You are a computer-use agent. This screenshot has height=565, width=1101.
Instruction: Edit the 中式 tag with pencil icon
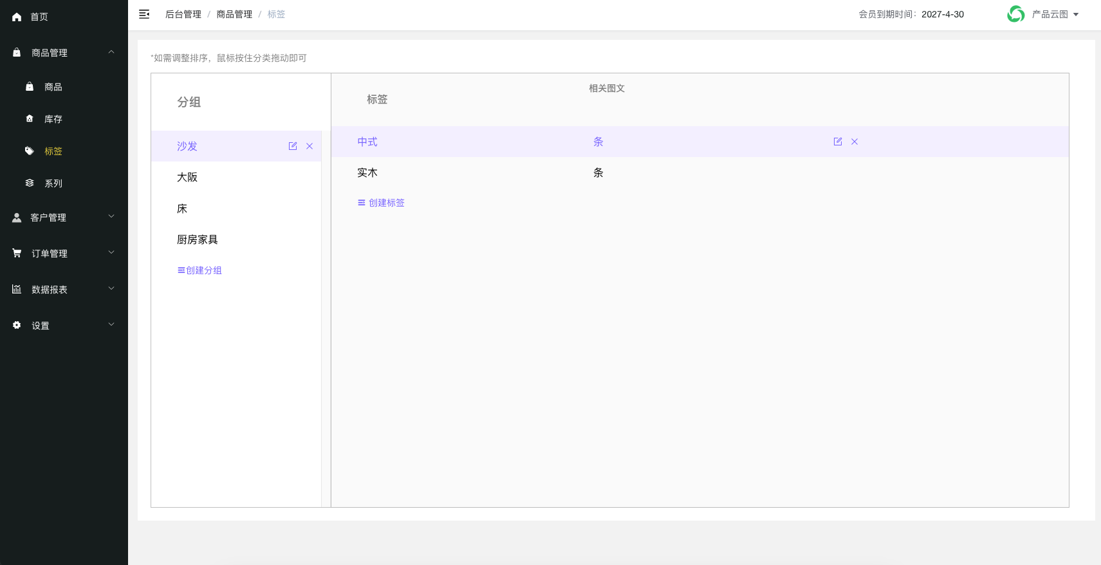[838, 142]
